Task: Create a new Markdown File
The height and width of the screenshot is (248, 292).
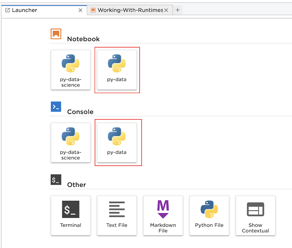Action: tap(163, 215)
